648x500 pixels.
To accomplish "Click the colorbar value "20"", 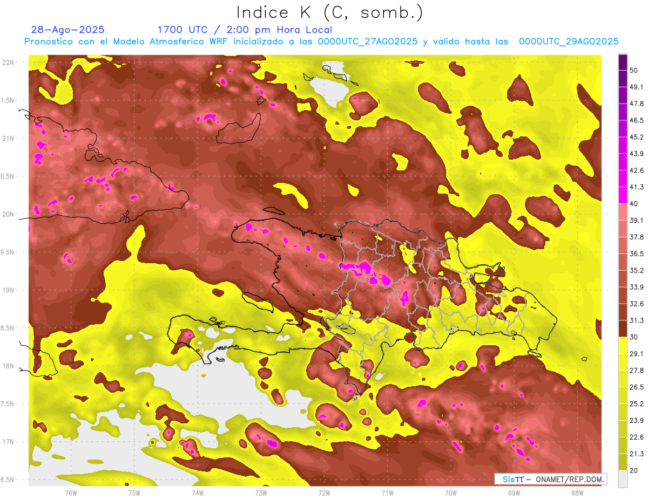I will (634, 470).
